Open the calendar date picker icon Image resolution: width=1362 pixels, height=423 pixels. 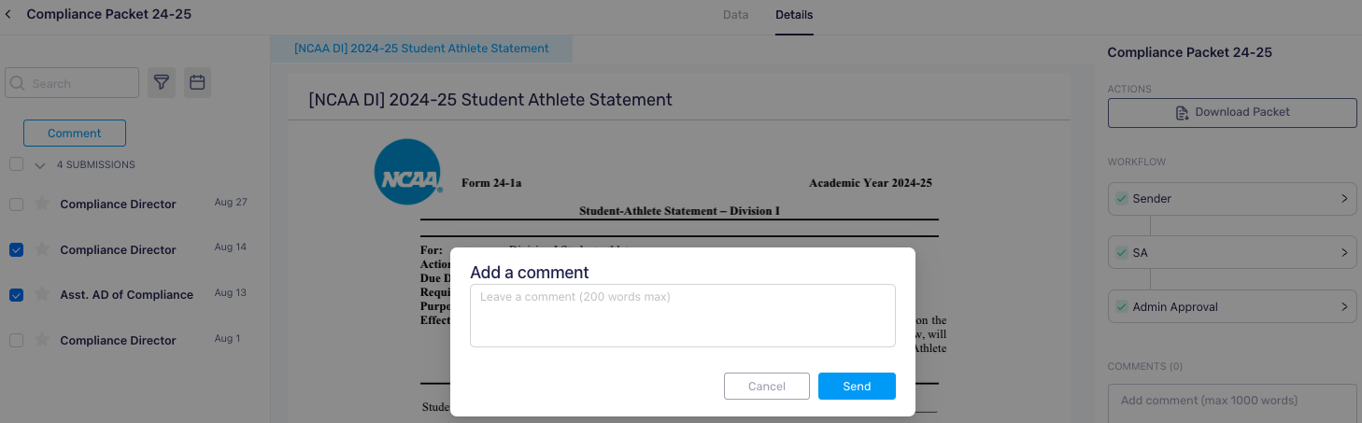[197, 83]
